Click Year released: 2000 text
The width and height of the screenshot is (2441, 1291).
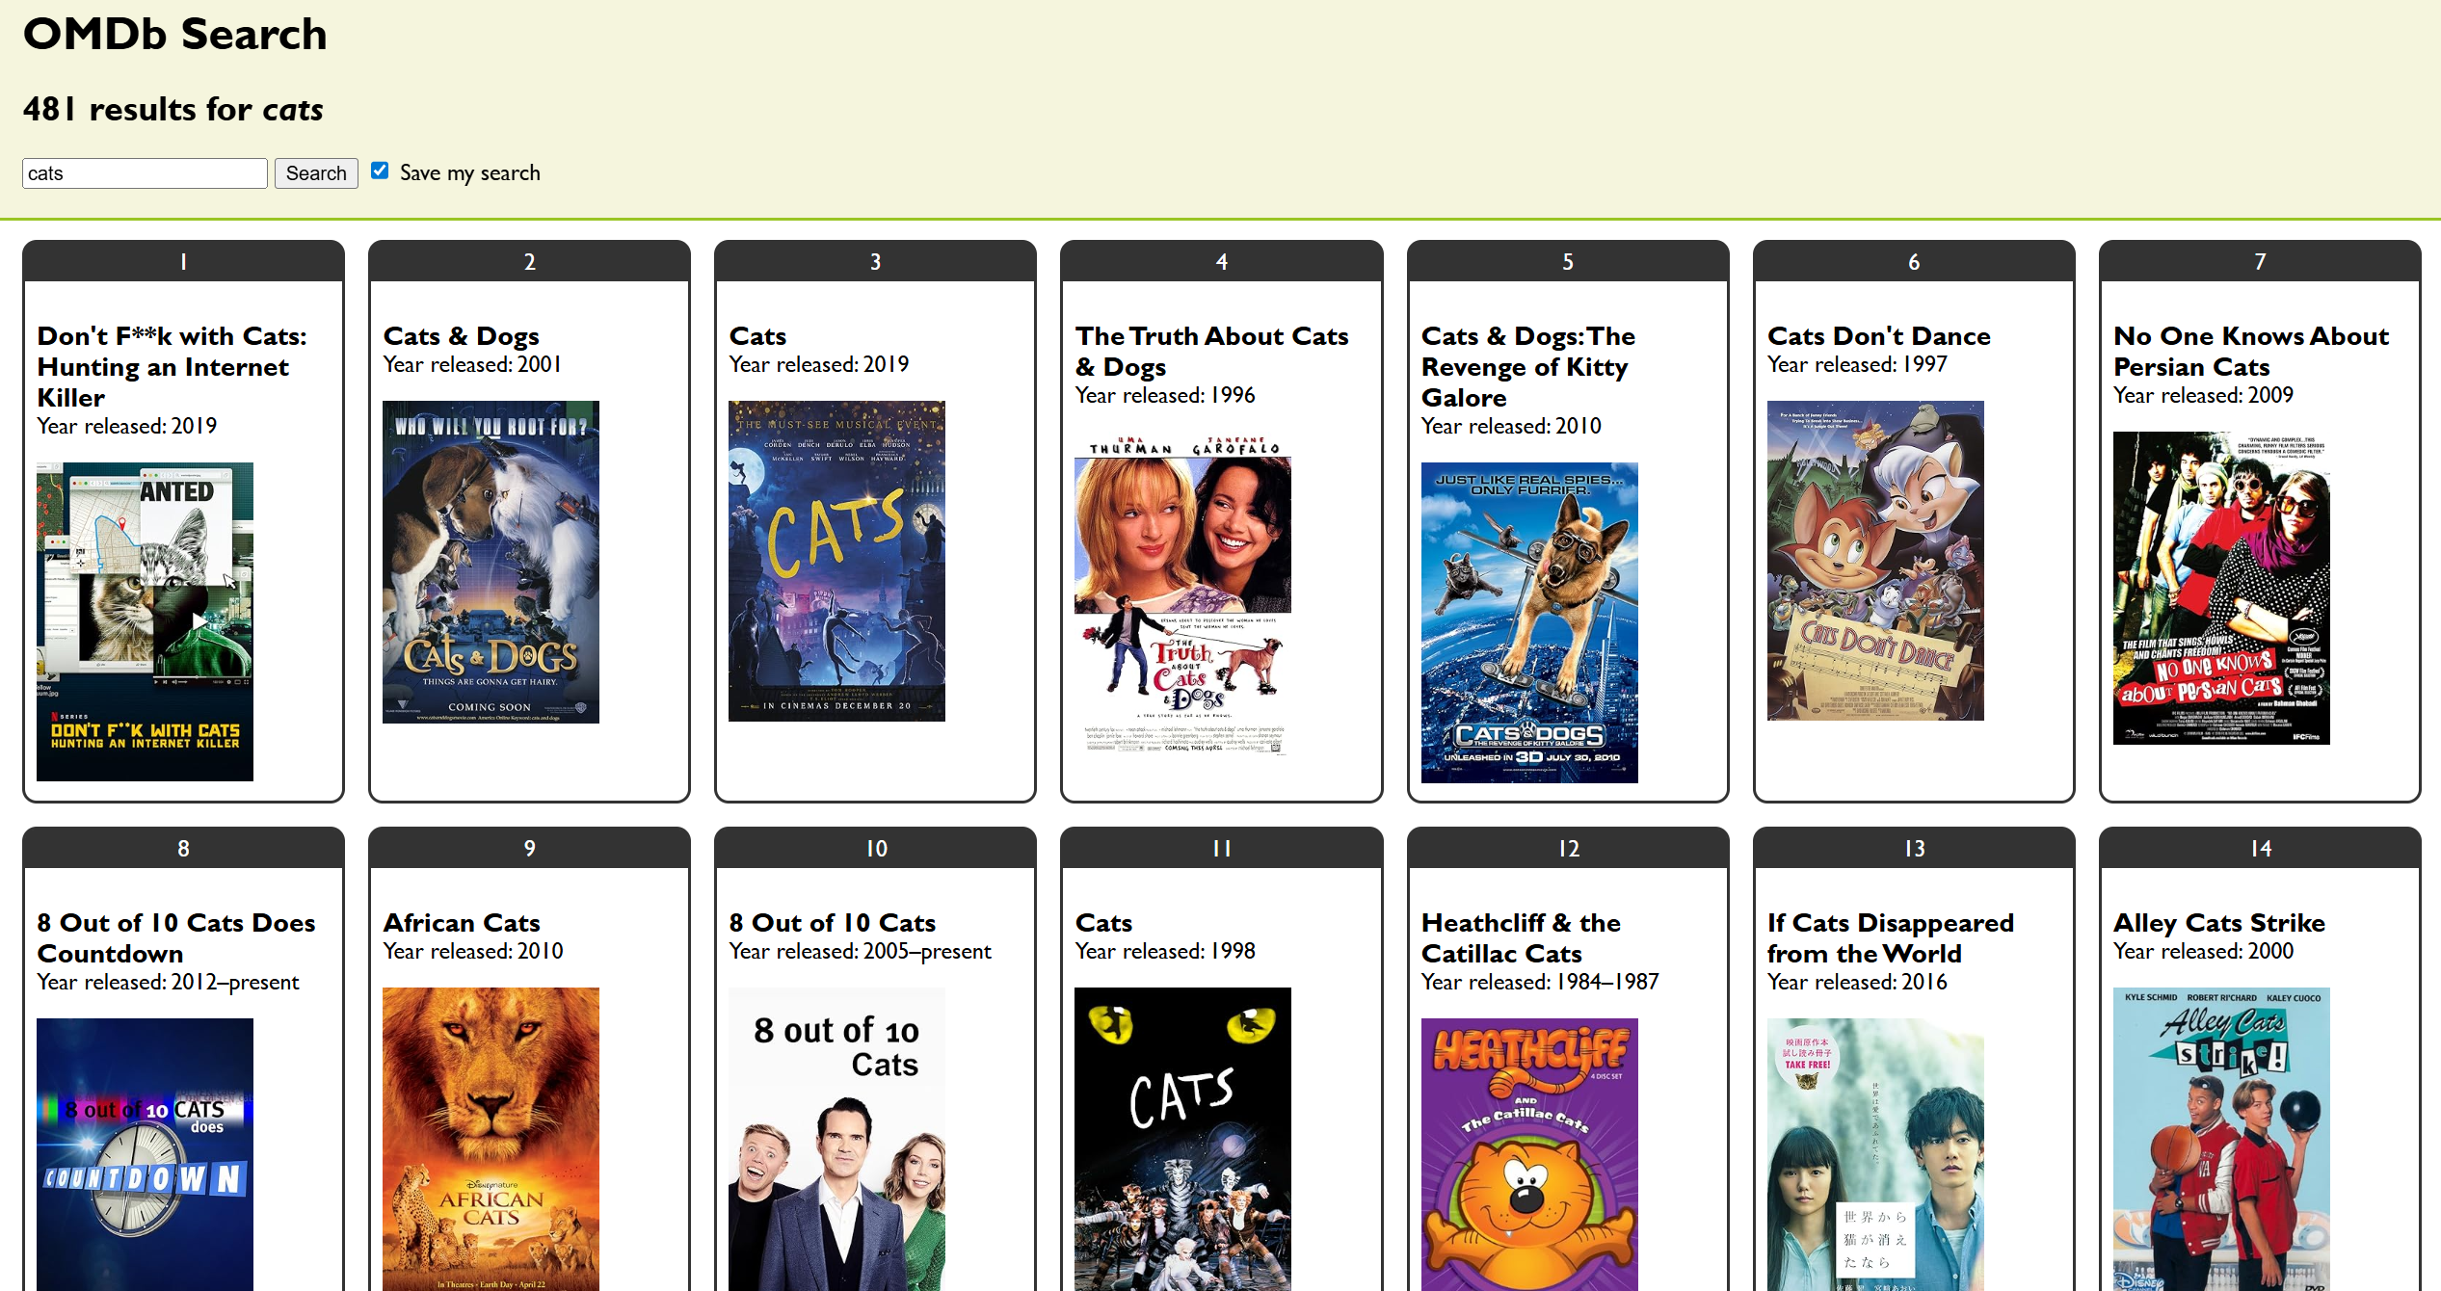2203,952
